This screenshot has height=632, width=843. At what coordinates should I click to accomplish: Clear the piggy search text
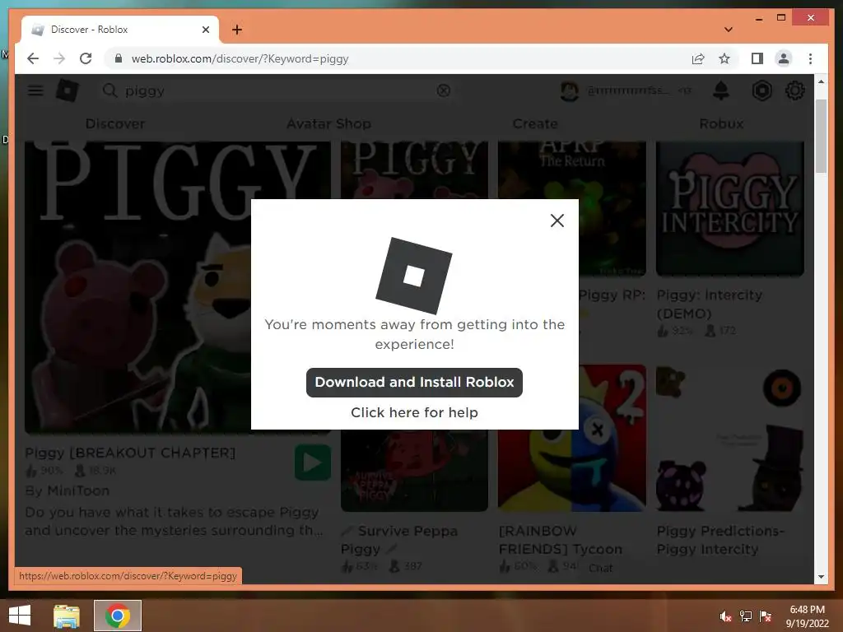click(x=444, y=91)
